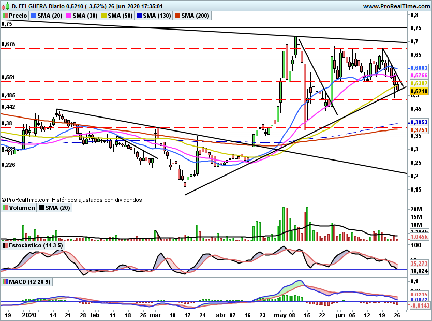Image resolution: width=432 pixels, height=321 pixels.
Task: Click the may month marker on time axis
Action: [x=280, y=315]
